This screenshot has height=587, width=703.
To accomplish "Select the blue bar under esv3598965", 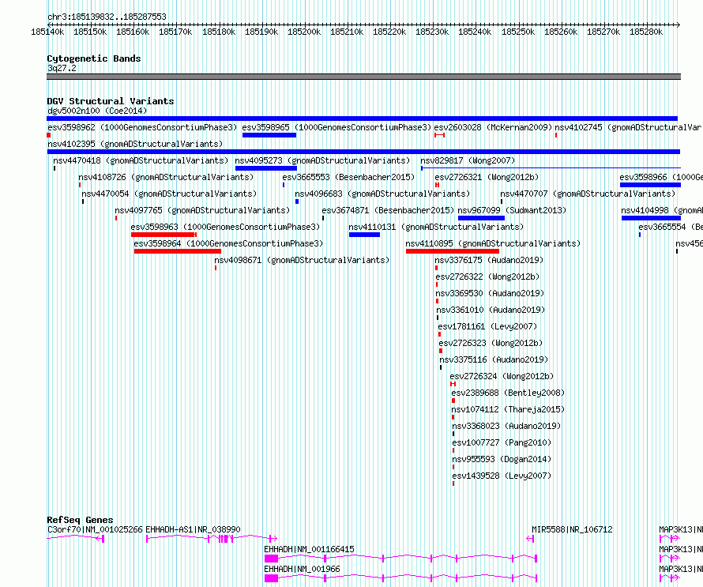I will tap(269, 135).
